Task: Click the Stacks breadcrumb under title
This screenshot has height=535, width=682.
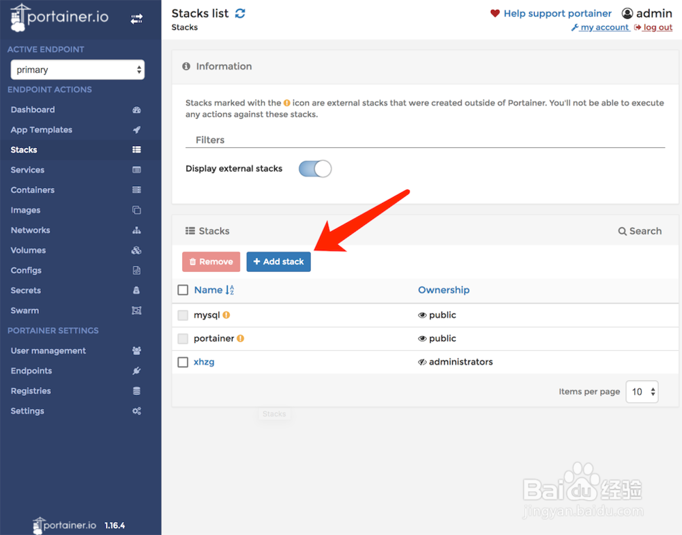Action: (x=184, y=27)
